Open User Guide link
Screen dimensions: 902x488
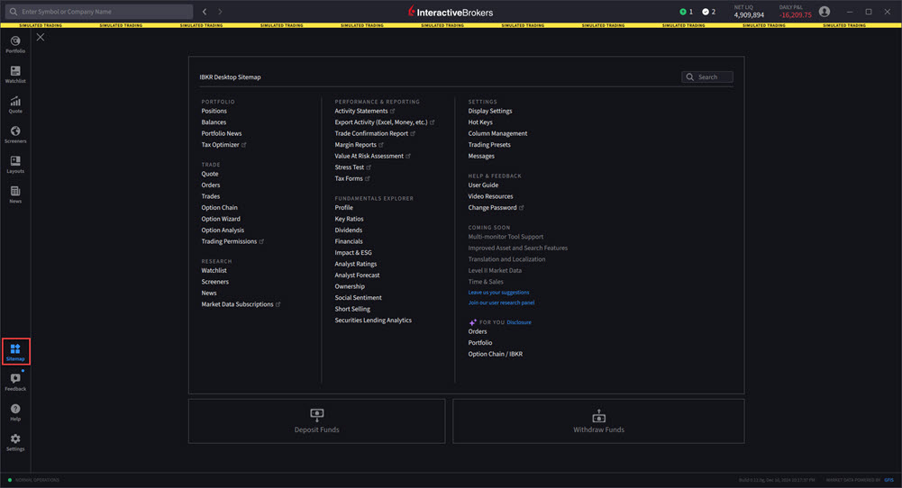click(483, 185)
